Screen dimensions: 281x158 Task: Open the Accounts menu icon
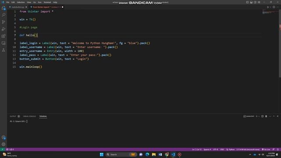coord(4,137)
